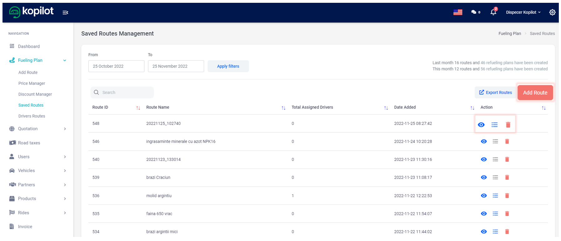561x241 pixels.
Task: Open notifications bell icon
Action: 493,12
